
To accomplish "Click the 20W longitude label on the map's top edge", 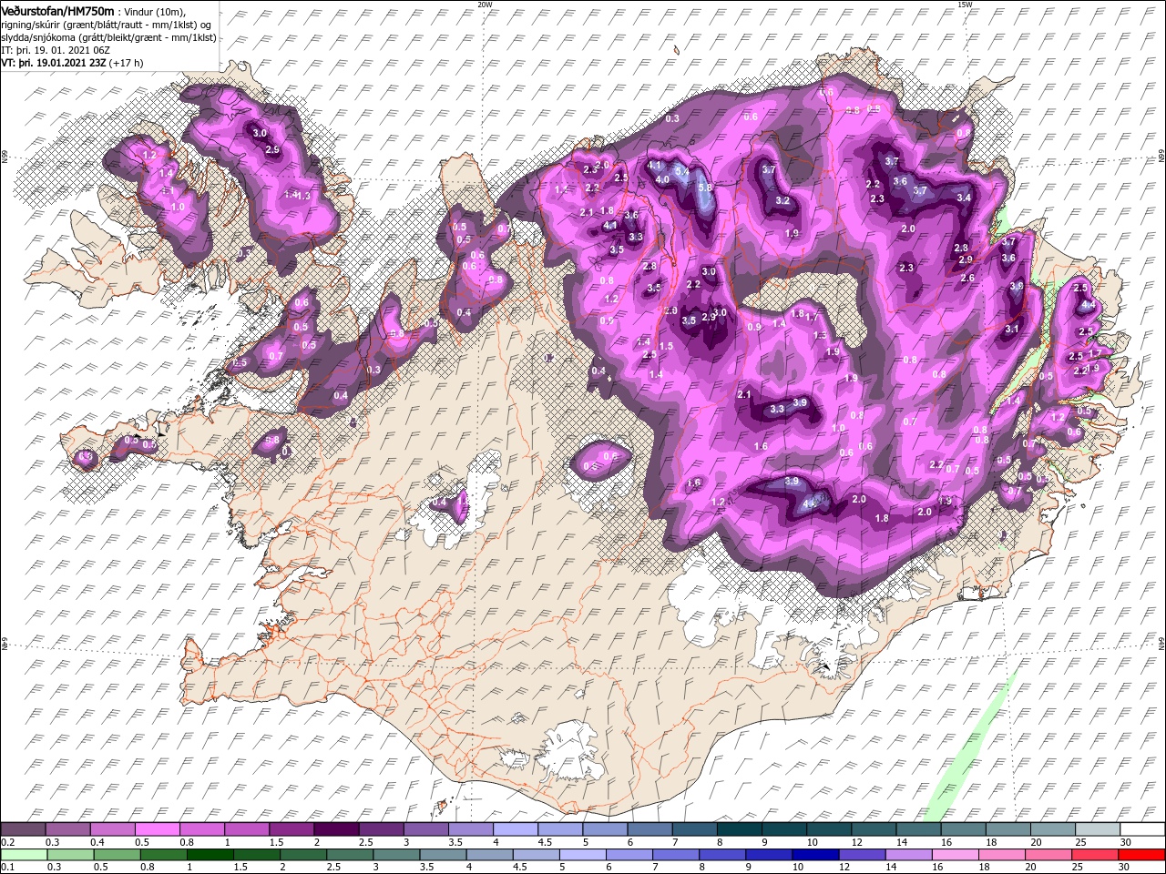I will pyautogui.click(x=485, y=4).
